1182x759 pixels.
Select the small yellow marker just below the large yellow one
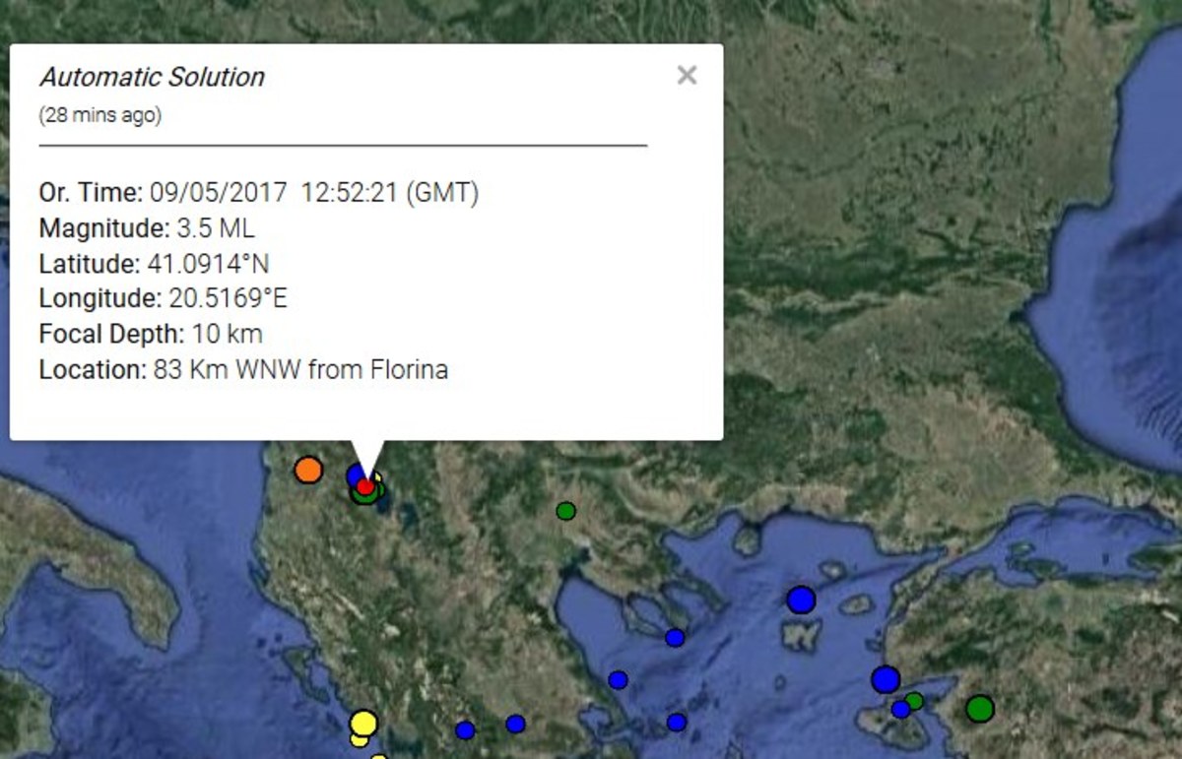coord(360,740)
